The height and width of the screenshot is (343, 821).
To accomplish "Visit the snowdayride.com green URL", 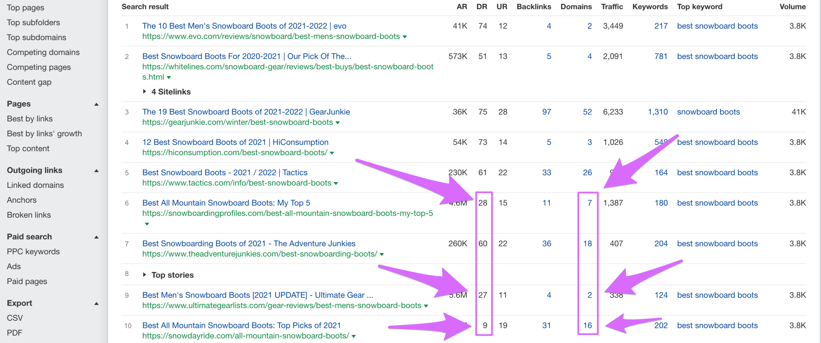I will 246,336.
